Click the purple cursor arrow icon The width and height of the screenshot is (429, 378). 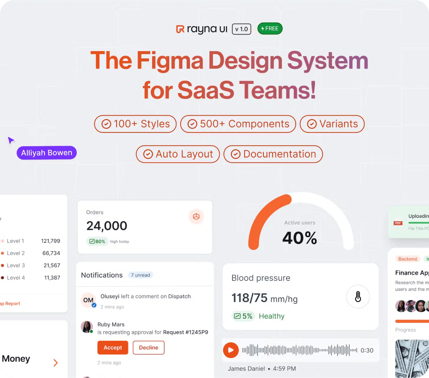click(x=11, y=141)
